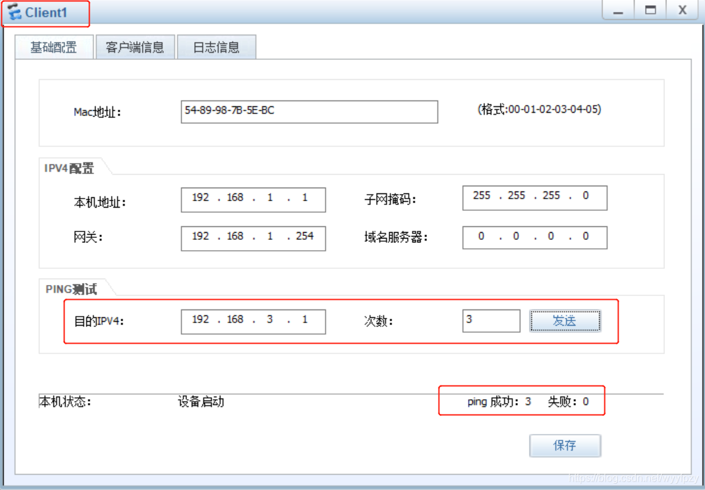The height and width of the screenshot is (490, 705).
Task: Close the Client1 window
Action: (682, 10)
